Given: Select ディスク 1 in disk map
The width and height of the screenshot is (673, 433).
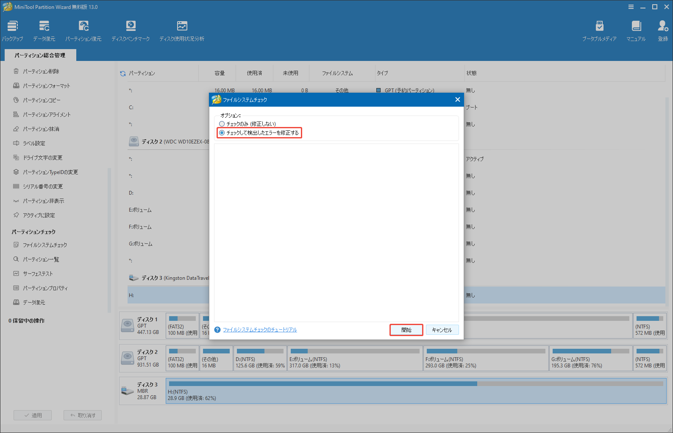Looking at the screenshot, I should point(142,326).
